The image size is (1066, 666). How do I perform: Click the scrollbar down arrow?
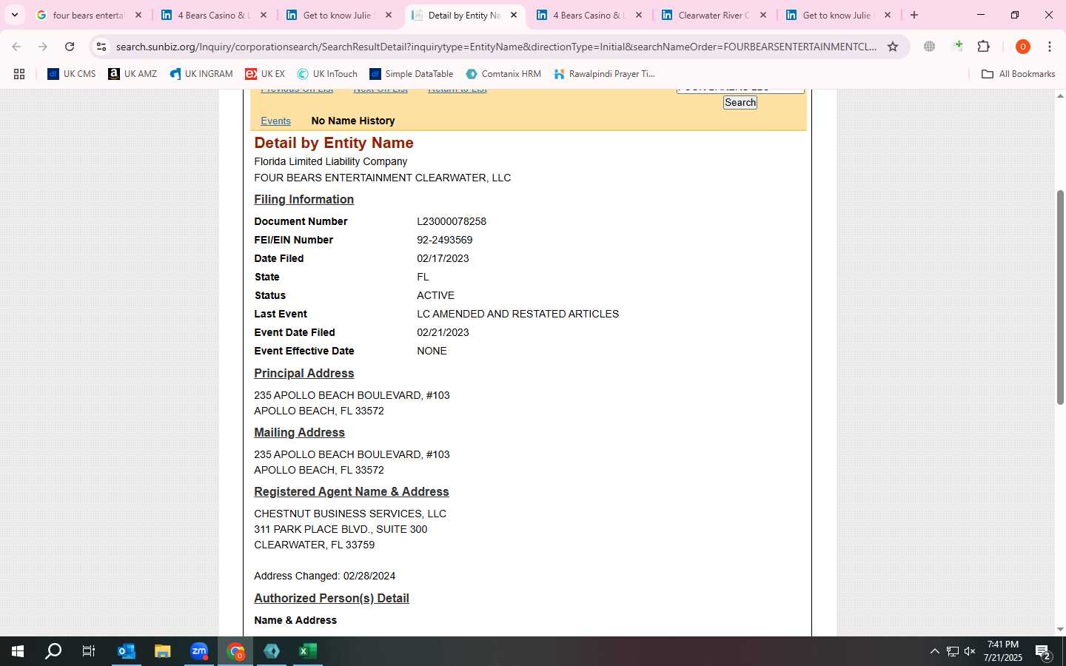pos(1060,630)
